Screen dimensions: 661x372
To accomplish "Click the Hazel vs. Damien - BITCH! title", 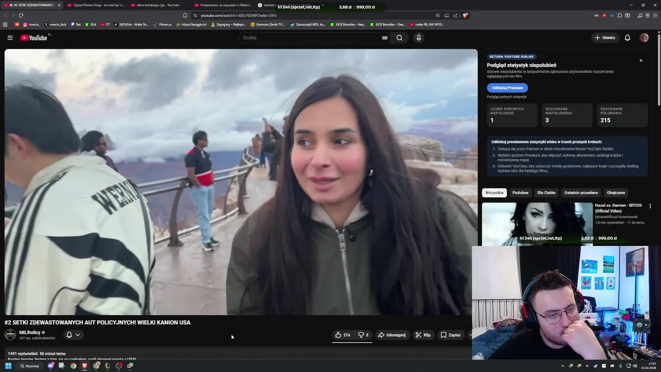I will 618,208.
